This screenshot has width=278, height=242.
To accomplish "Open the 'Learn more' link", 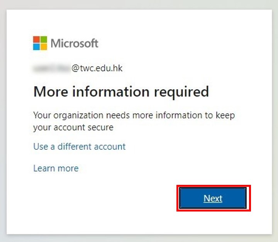I will coord(56,168).
